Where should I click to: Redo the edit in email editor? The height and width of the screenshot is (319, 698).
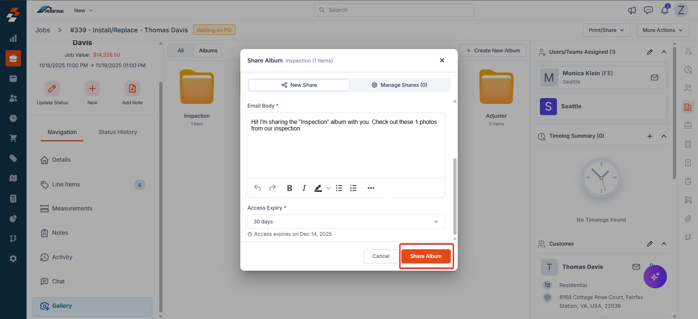click(272, 188)
